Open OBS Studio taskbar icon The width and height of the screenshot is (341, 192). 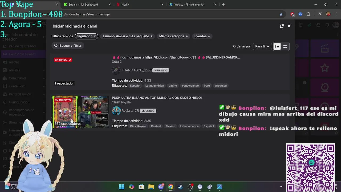pyautogui.click(x=190, y=187)
